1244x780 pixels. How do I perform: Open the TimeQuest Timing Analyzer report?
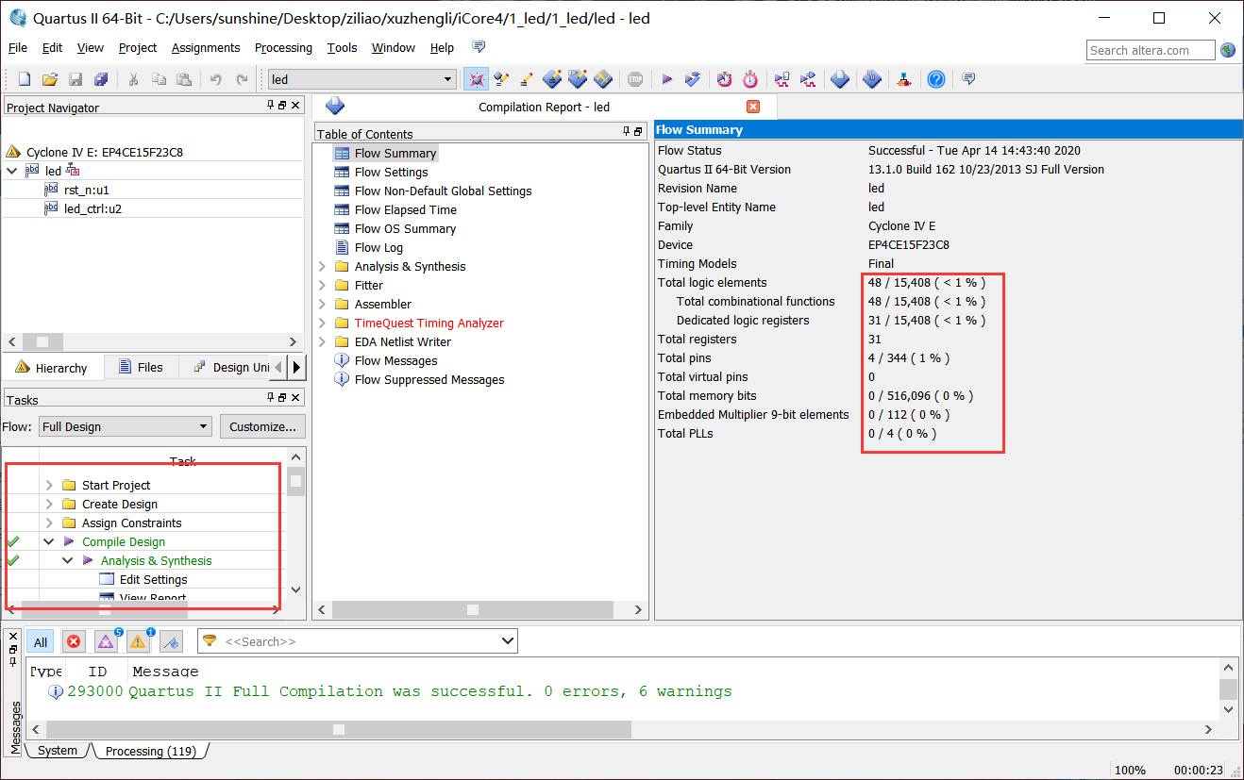tap(429, 324)
